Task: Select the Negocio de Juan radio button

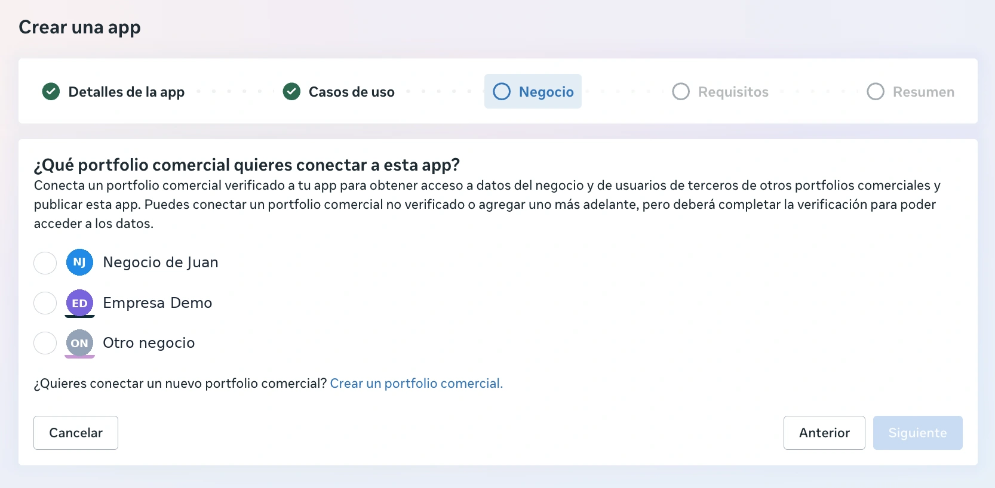Action: pyautogui.click(x=45, y=262)
